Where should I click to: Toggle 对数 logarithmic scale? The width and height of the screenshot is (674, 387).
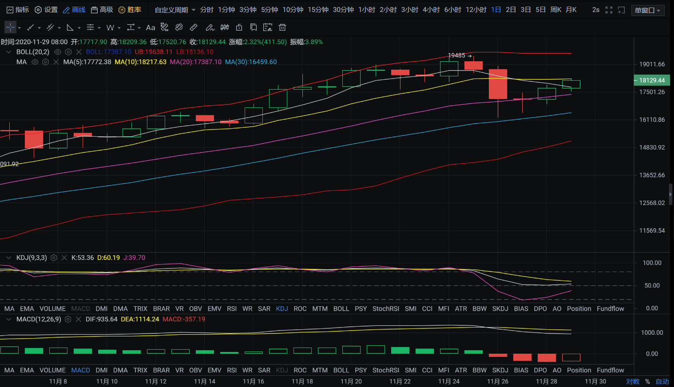(x=632, y=382)
